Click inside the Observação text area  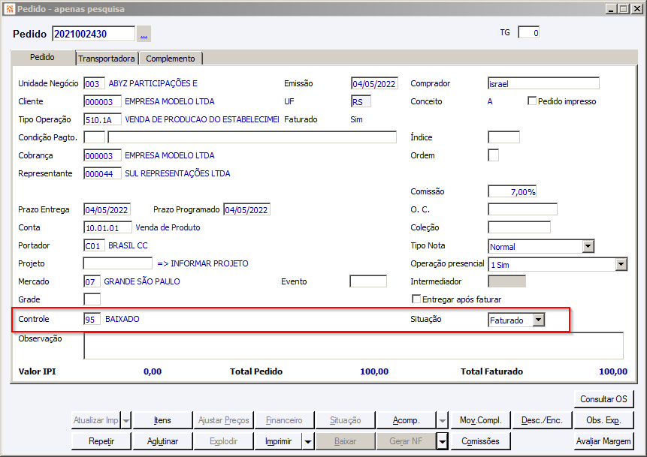tap(353, 345)
